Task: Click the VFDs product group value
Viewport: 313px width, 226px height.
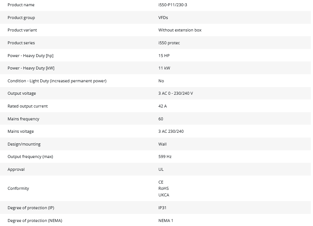Action: click(163, 18)
